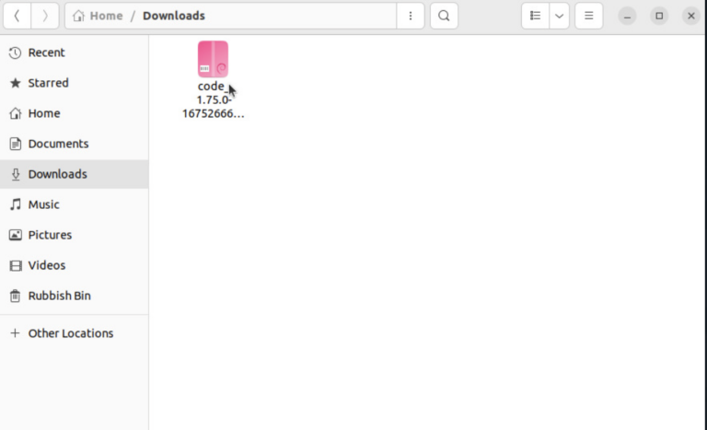Select Downloads in the sidebar

click(x=57, y=174)
